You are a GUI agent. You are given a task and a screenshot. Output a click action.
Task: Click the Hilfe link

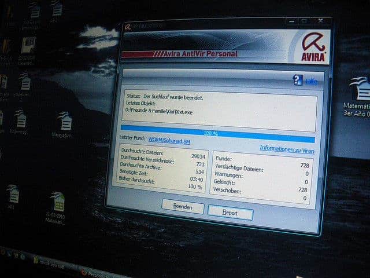click(312, 82)
